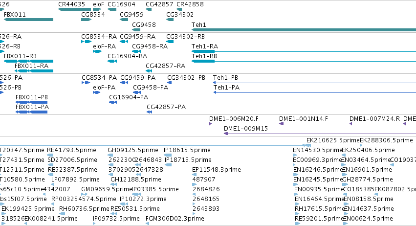
Task: Click the FBX011-PA protein label
Action: click(x=32, y=107)
